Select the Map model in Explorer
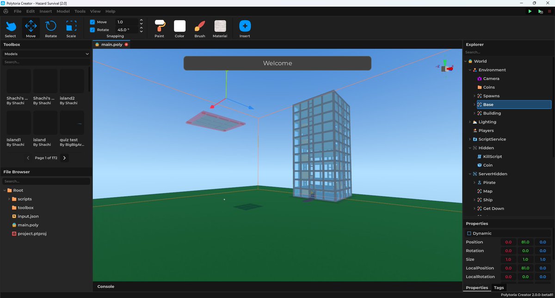Viewport: 555px width, 298px height. coord(487,191)
